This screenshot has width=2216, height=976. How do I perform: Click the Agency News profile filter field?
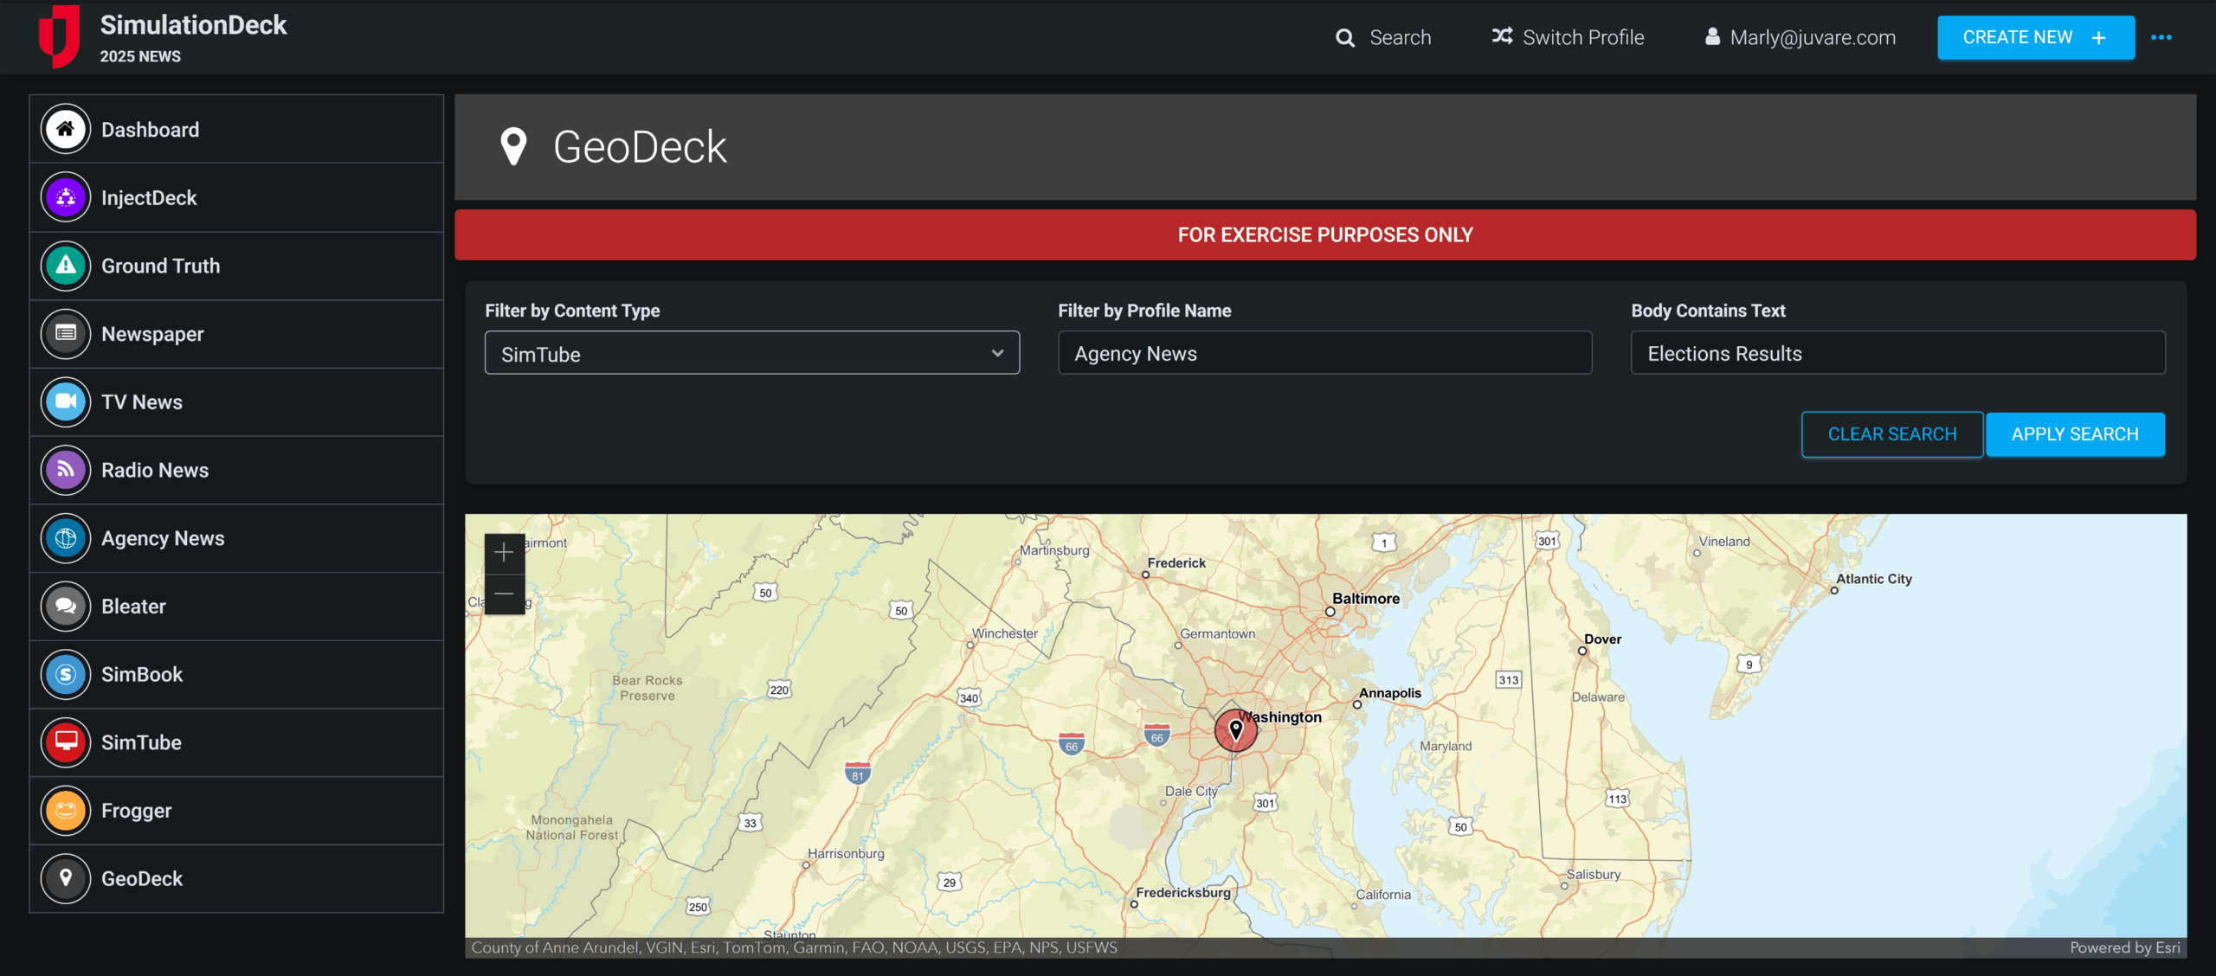(1324, 353)
